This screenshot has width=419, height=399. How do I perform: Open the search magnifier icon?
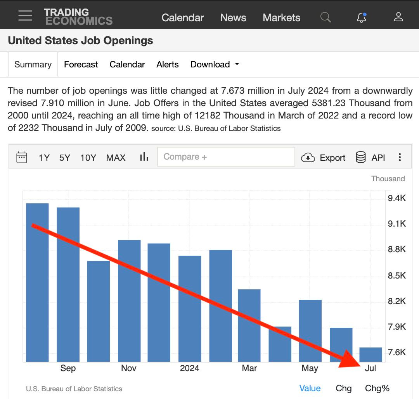click(326, 17)
